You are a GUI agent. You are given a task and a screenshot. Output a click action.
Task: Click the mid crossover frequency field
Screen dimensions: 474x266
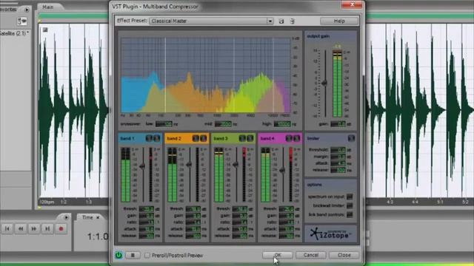point(223,124)
